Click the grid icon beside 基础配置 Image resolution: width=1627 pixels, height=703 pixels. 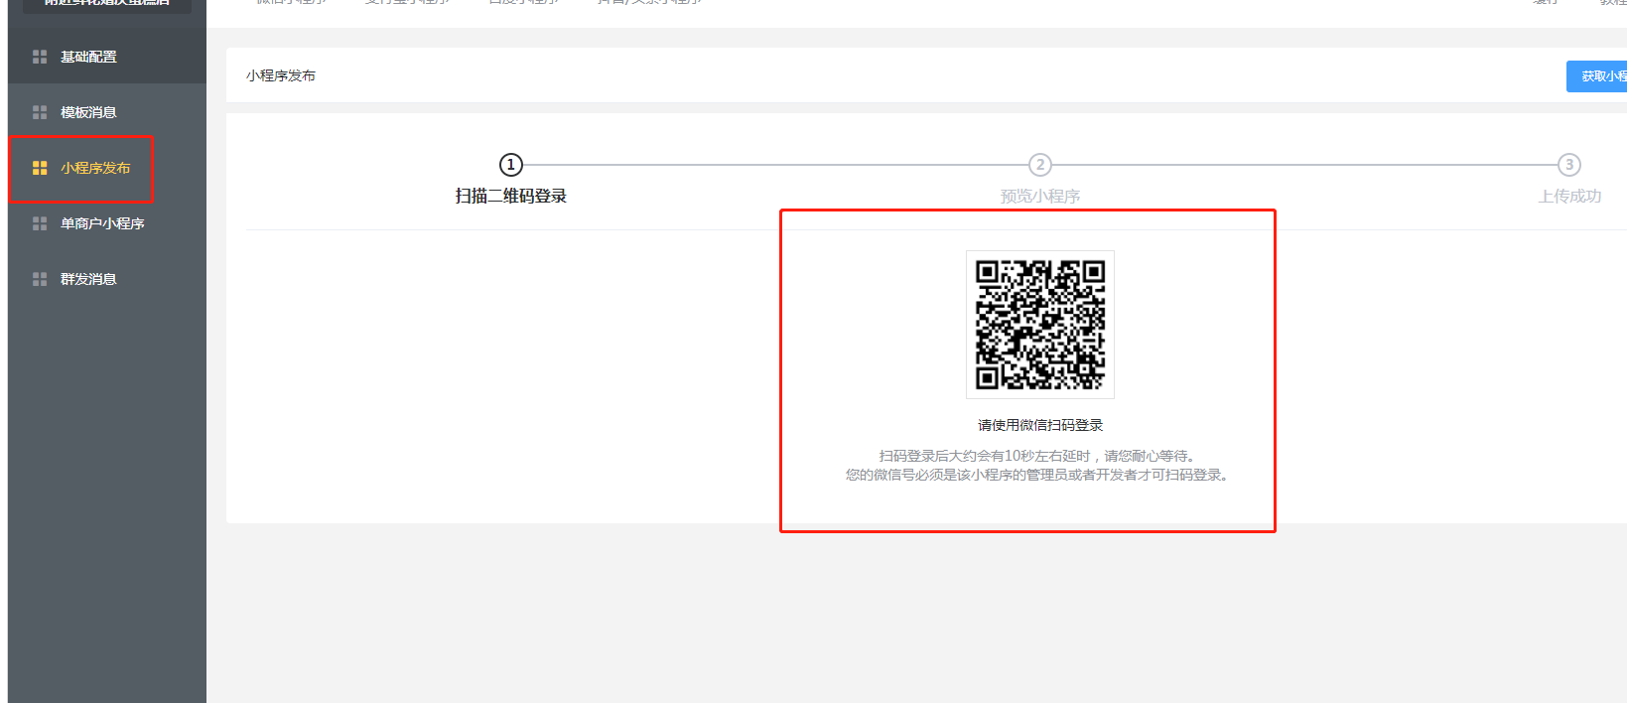40,57
